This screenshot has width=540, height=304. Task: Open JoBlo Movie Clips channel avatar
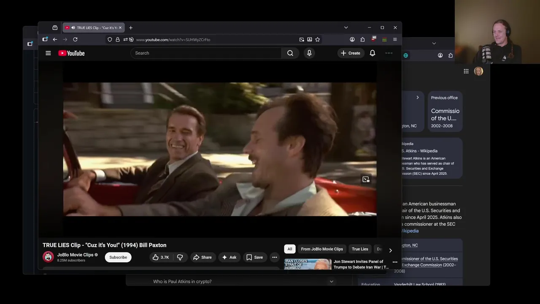(49, 257)
